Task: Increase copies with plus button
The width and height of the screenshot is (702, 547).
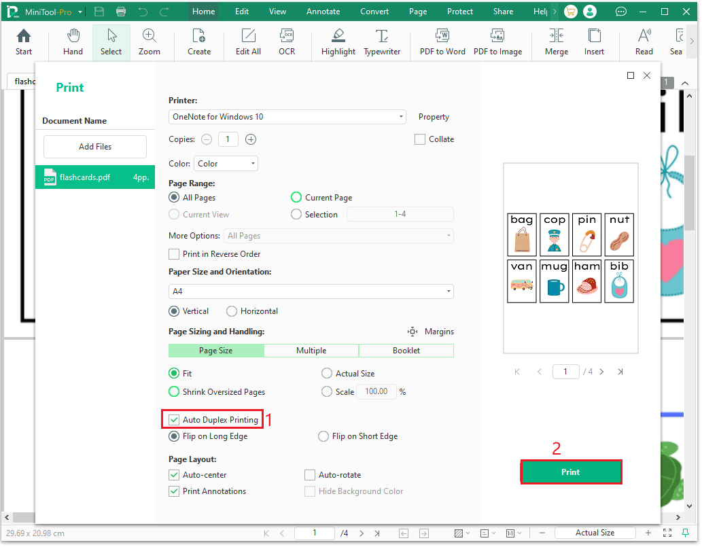Action: pos(251,140)
